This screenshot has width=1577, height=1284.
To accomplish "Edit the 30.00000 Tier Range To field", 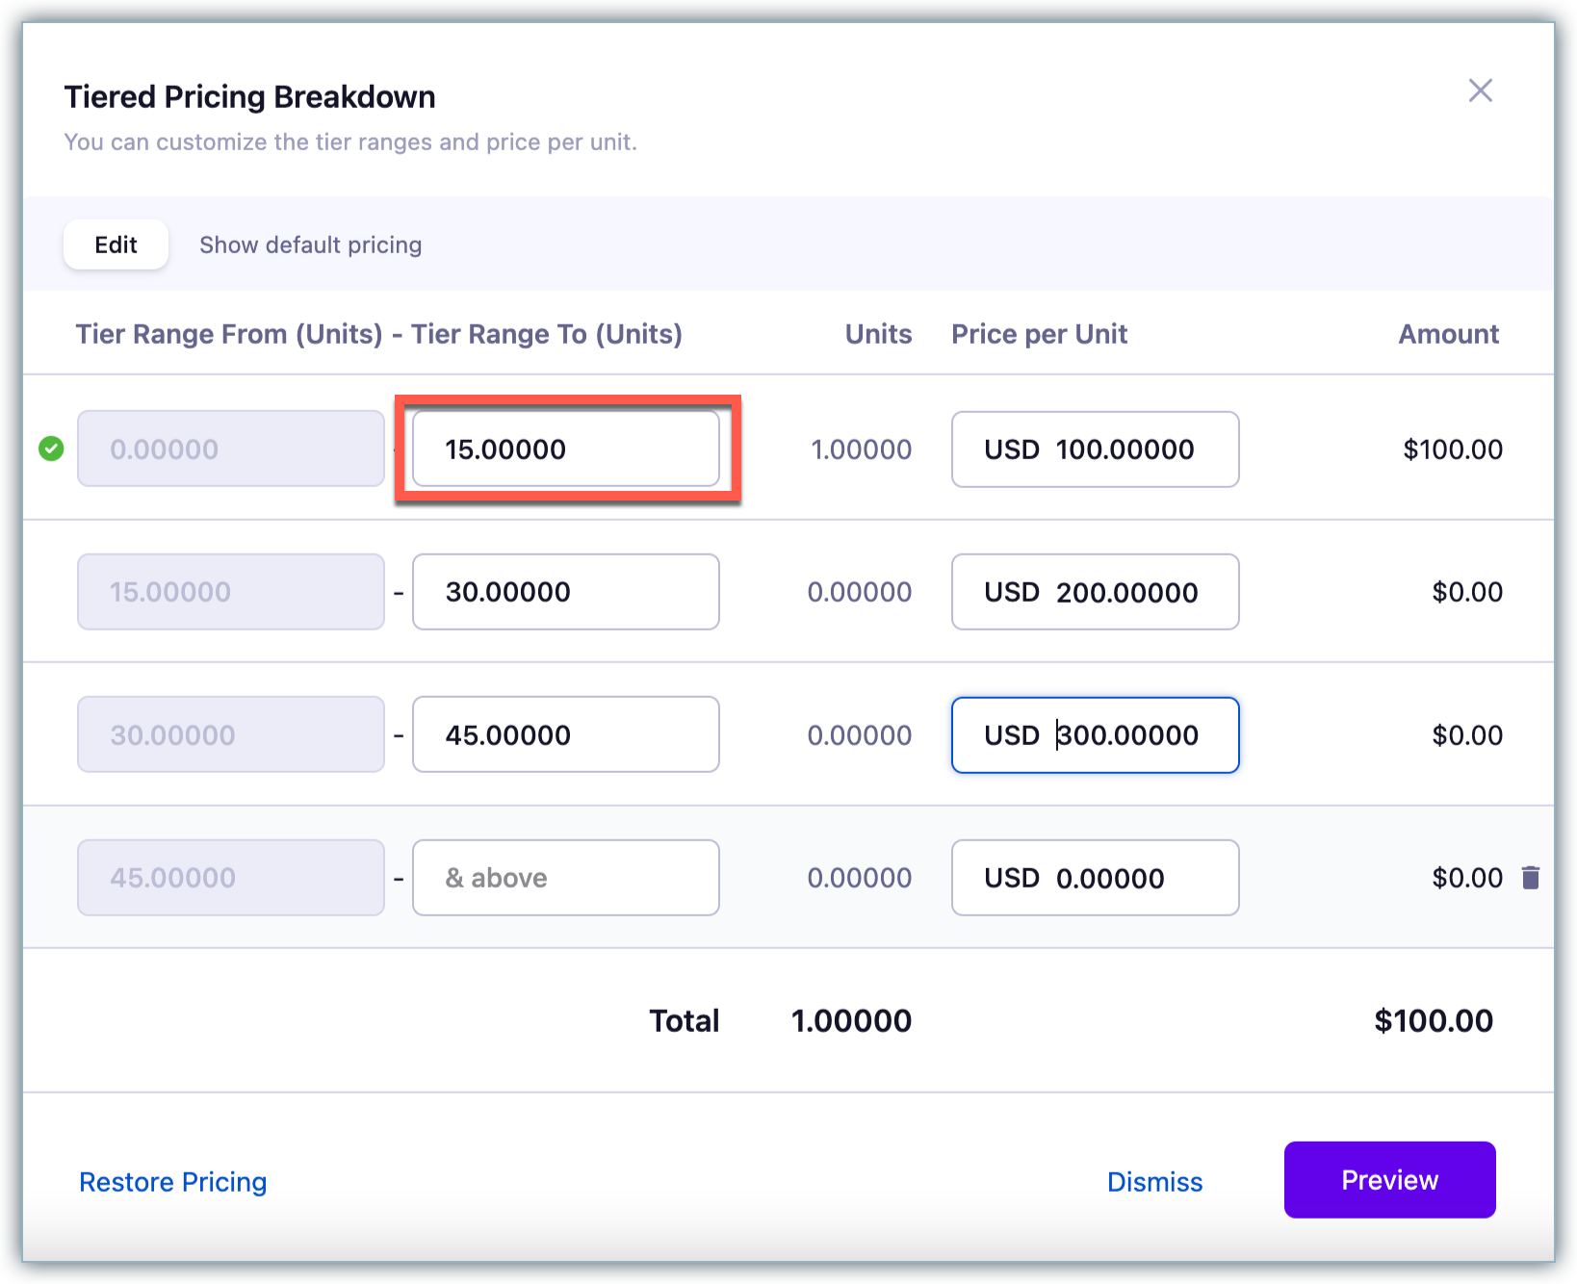I will tap(565, 592).
